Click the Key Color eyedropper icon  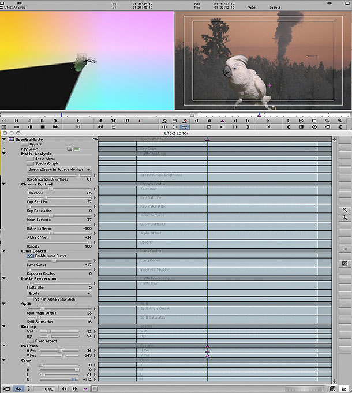[69, 149]
